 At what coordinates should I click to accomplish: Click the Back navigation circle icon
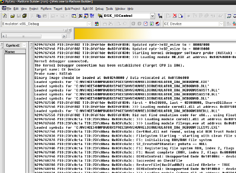click(x=134, y=24)
